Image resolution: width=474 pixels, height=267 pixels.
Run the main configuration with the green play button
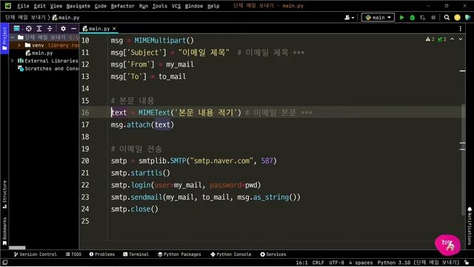click(x=401, y=18)
